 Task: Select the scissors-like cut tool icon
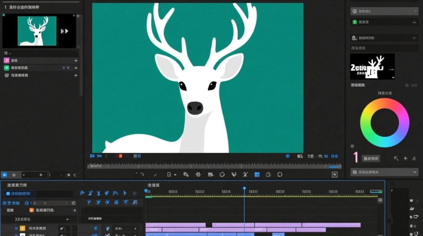tap(245, 174)
